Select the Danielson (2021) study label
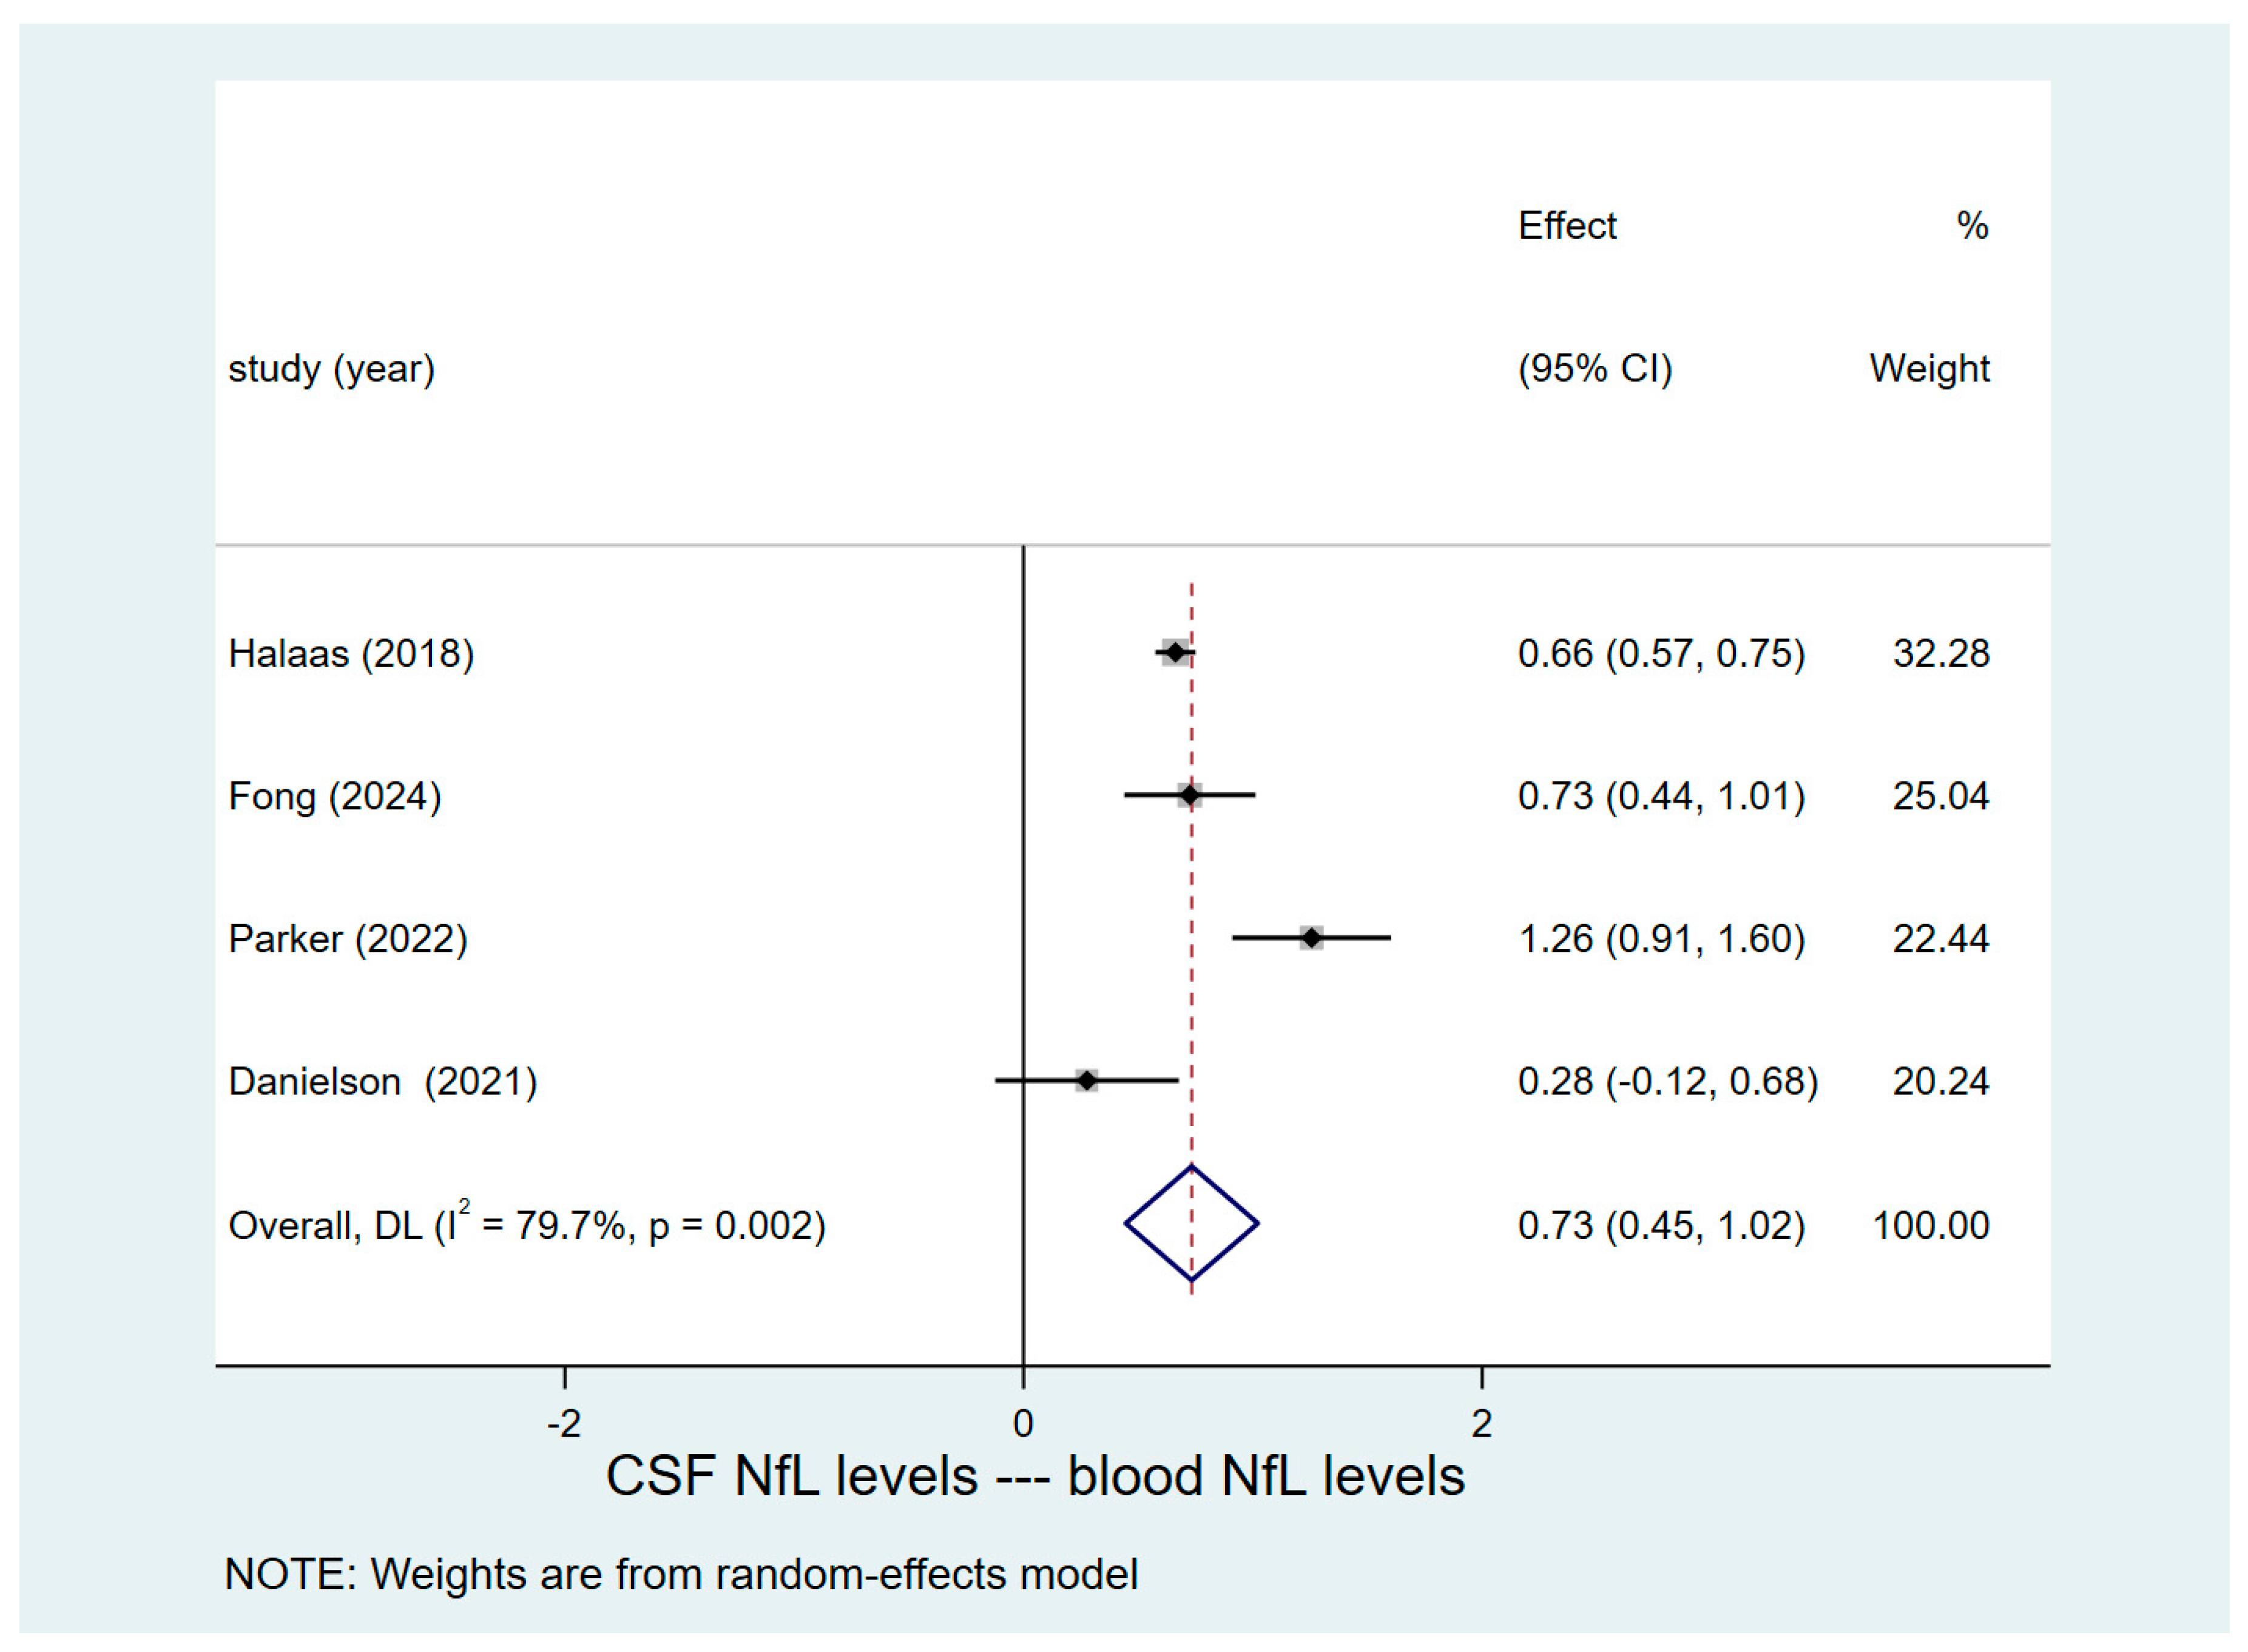The height and width of the screenshot is (1652, 2248). [383, 1082]
